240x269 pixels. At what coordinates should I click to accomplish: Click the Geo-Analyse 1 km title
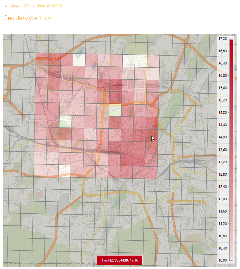(27, 18)
